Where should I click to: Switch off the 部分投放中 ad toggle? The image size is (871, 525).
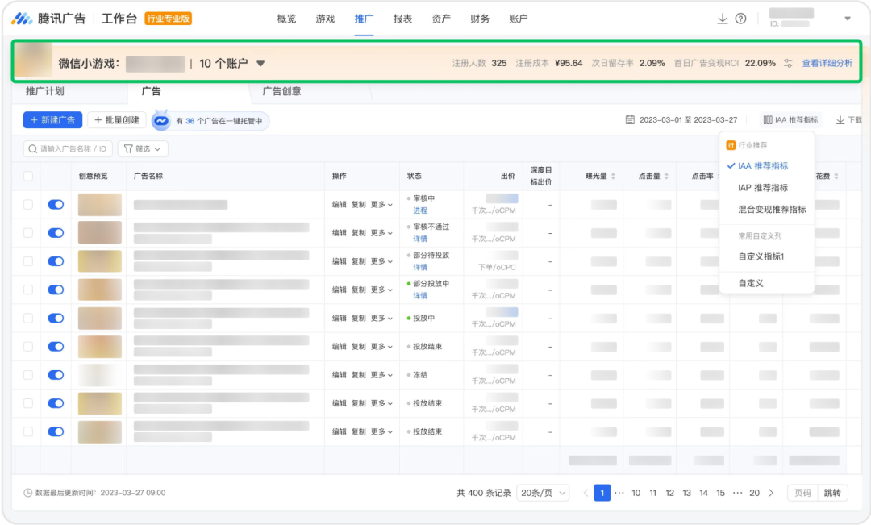click(x=56, y=290)
